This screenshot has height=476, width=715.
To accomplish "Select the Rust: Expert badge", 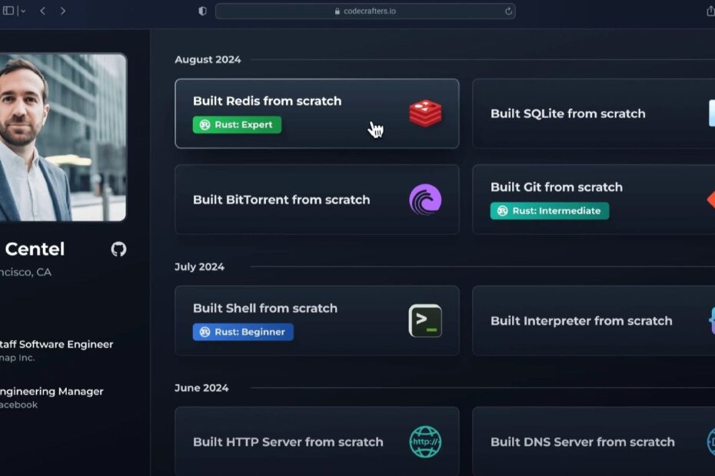I will pos(237,124).
